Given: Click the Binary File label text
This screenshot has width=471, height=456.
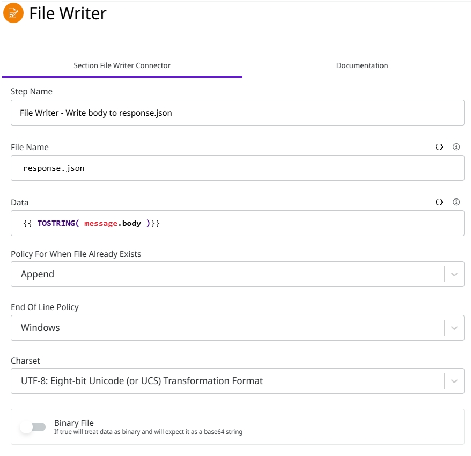Looking at the screenshot, I should [74, 423].
